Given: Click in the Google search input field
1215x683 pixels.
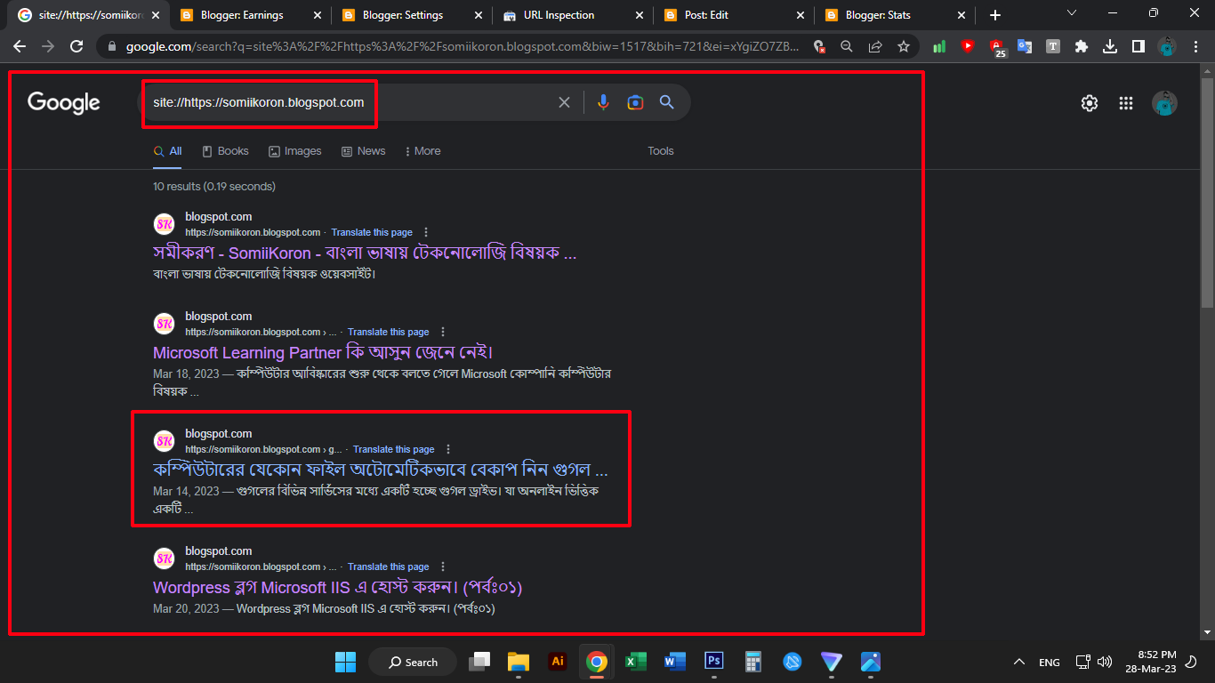Looking at the screenshot, I should click(351, 102).
